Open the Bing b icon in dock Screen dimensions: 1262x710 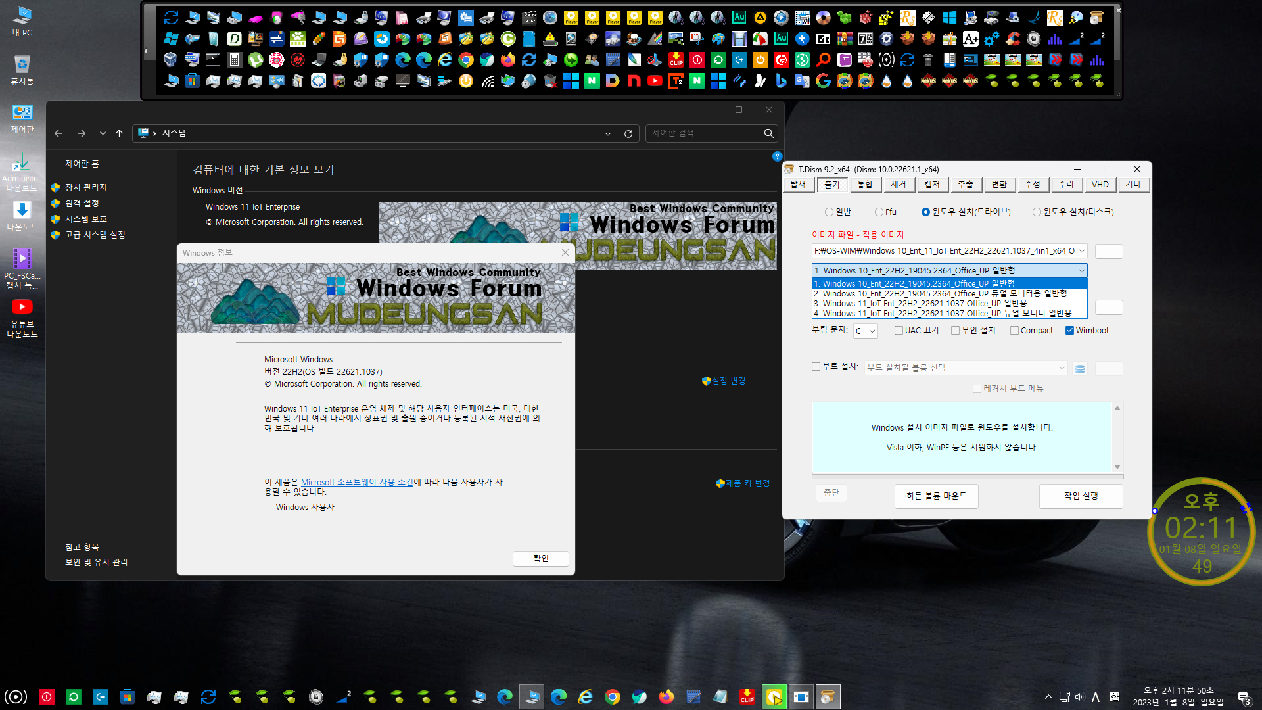[x=782, y=81]
